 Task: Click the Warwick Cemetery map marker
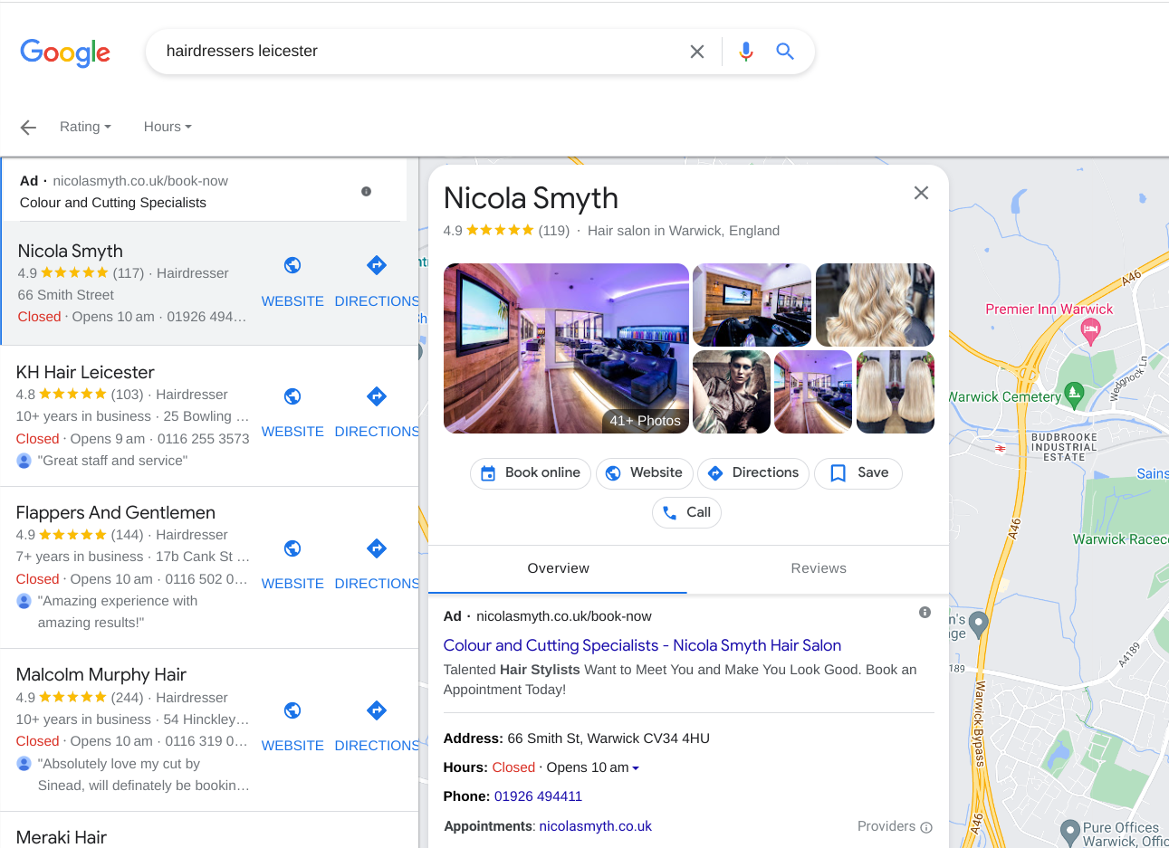coord(1074,394)
